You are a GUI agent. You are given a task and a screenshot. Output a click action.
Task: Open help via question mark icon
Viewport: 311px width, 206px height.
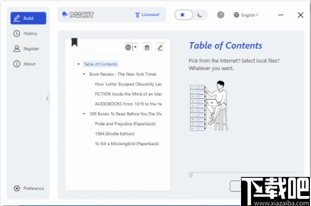click(221, 15)
